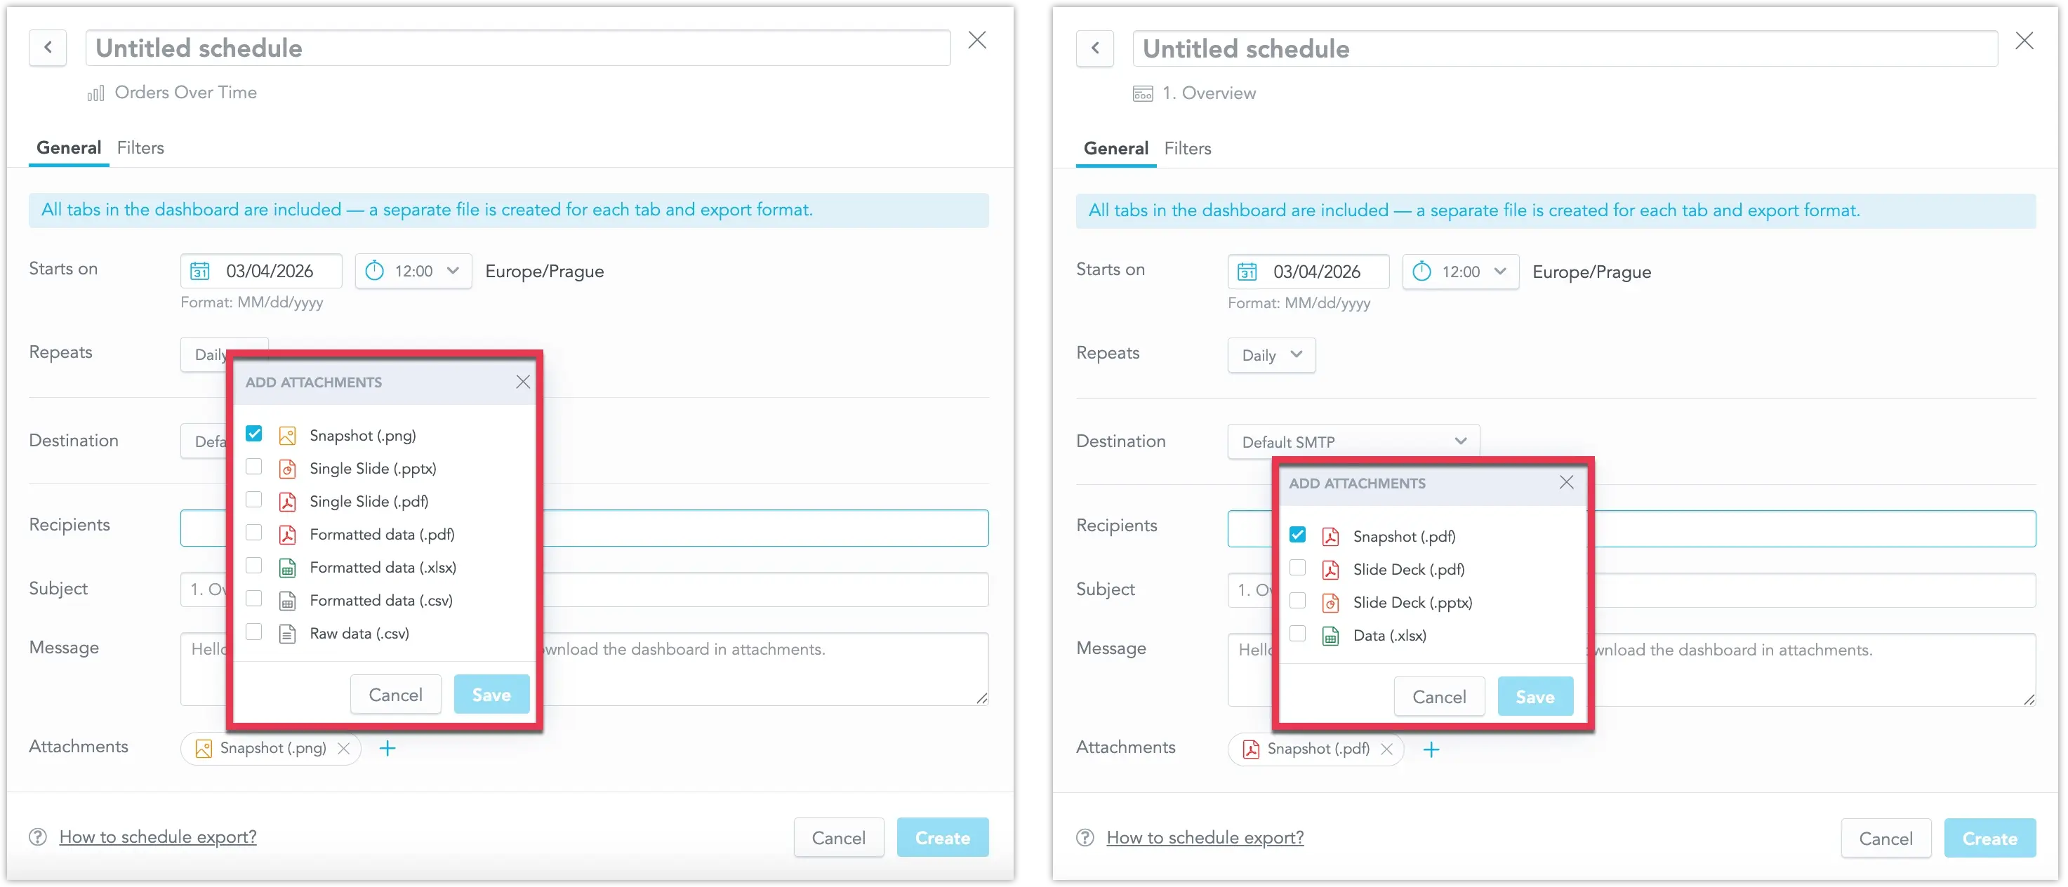Uncheck the Snapshot (.pdf) checkbox
Screen dimensions: 2068x887
pyautogui.click(x=1297, y=535)
